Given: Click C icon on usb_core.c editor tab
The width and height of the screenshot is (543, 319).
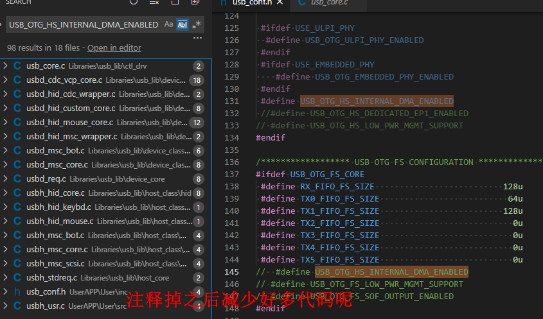Looking at the screenshot, I should (302, 3).
